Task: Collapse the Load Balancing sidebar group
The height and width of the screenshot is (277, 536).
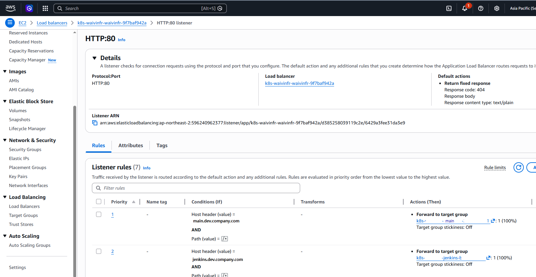Action: [5, 197]
